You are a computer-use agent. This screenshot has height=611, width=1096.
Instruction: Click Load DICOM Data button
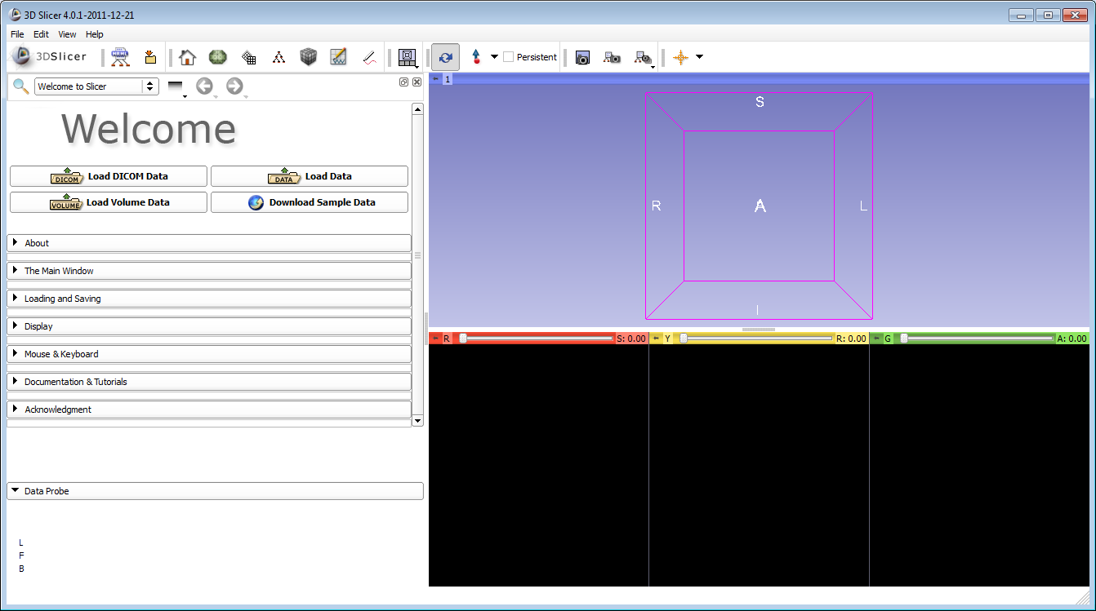[x=109, y=176]
